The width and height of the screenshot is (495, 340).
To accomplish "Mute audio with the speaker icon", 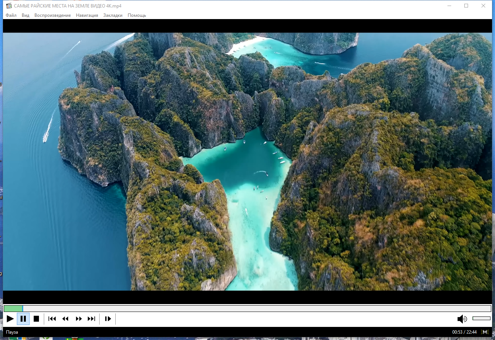I will [x=462, y=319].
